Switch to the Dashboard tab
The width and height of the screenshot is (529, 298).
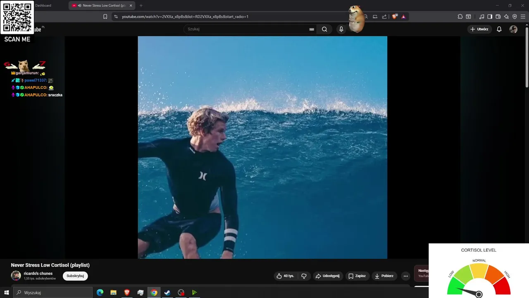(43, 5)
